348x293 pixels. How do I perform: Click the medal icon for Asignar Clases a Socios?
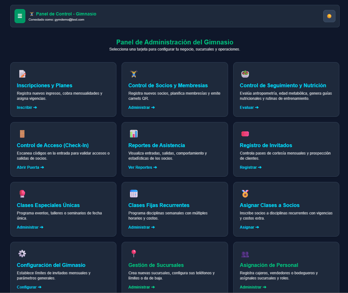[x=245, y=194]
